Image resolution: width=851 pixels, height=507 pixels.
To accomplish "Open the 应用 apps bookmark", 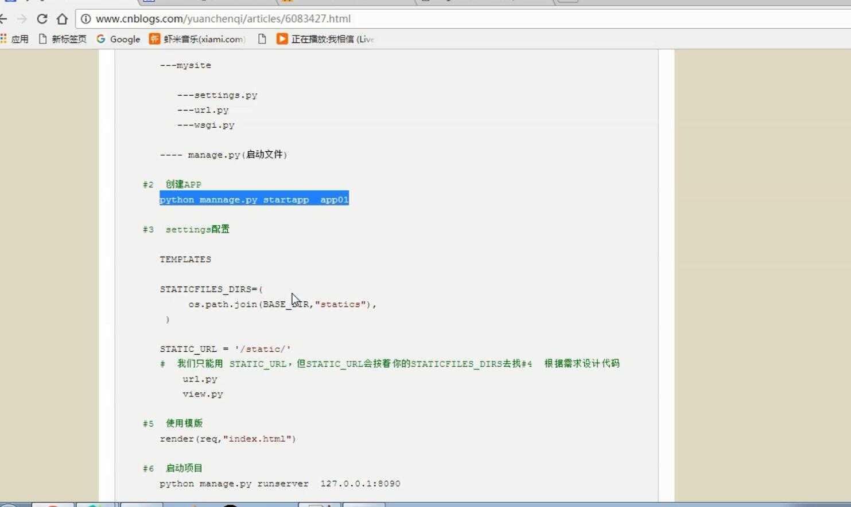I will 15,39.
